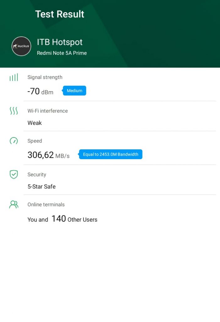Open the Online terminals label

point(46,204)
